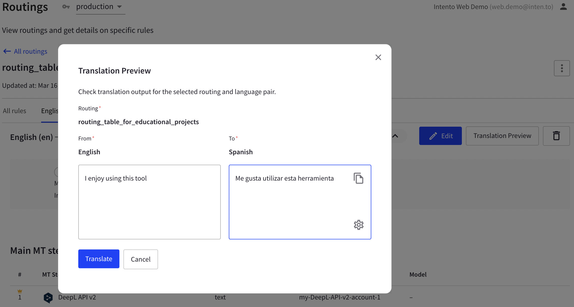Open Translation Preview button in background page
This screenshot has width=574, height=307.
pos(502,136)
